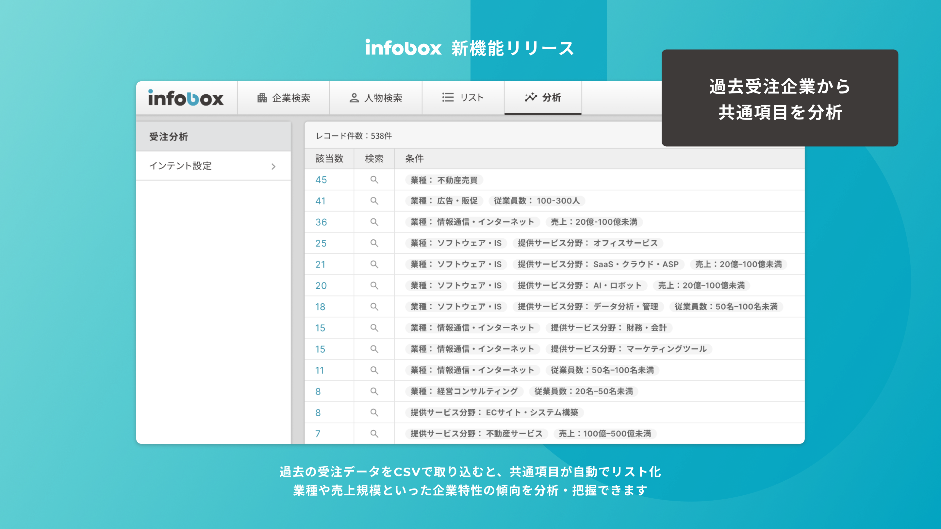Viewport: 941px width, 529px height.
Task: Click search icon in the SaaS・クラウド・ASP row
Action: (x=374, y=264)
